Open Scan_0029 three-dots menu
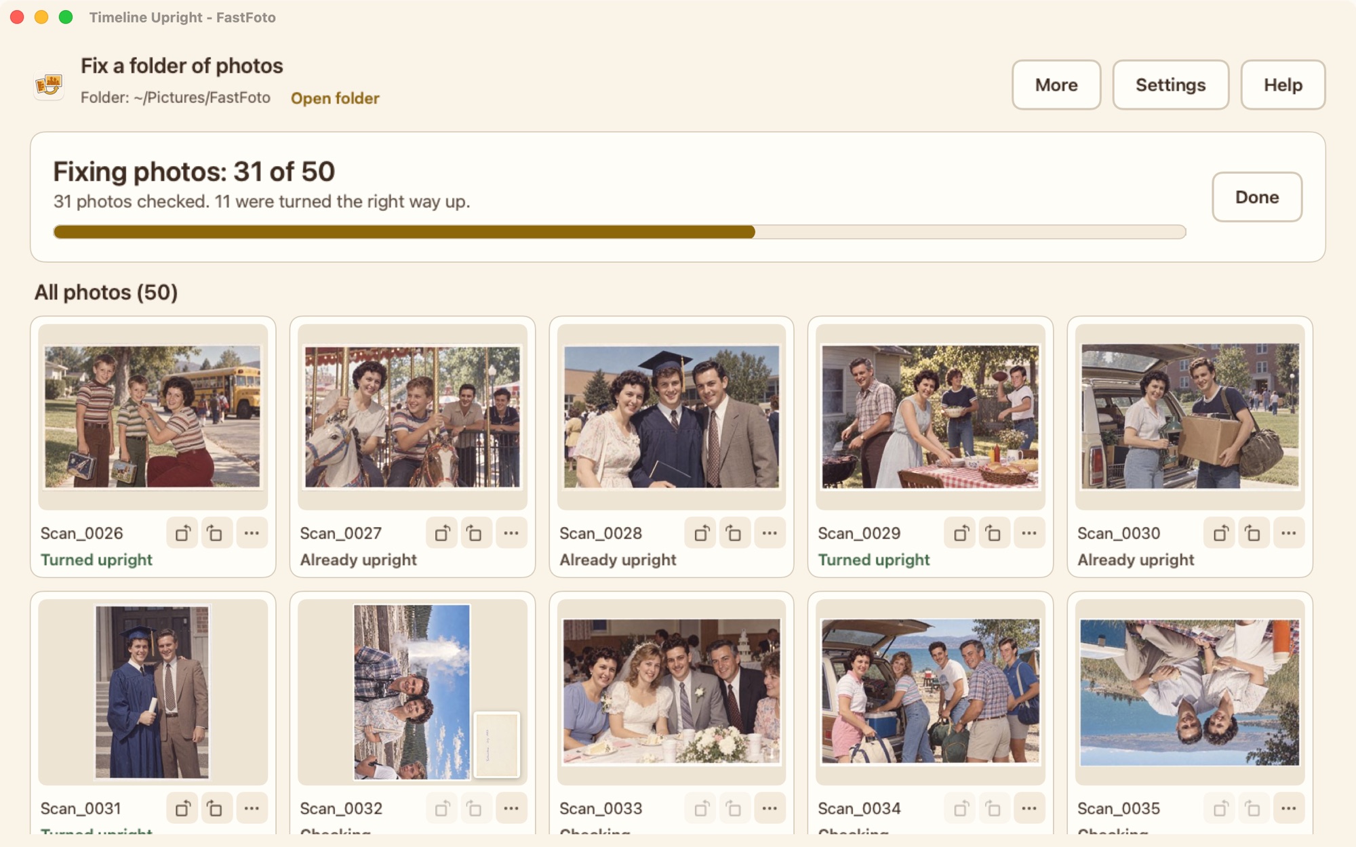The image size is (1356, 847). [1029, 533]
